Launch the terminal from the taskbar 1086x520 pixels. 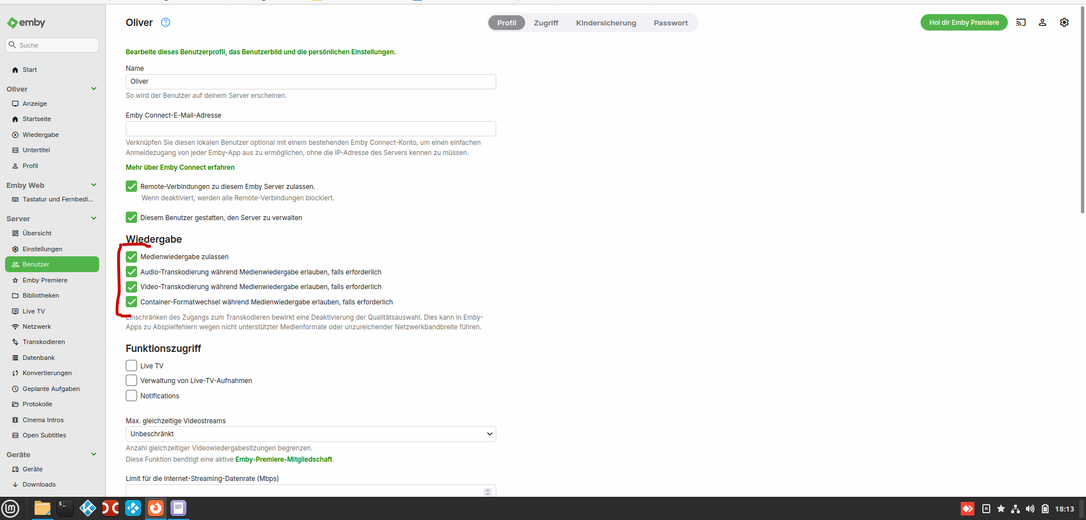(x=65, y=508)
